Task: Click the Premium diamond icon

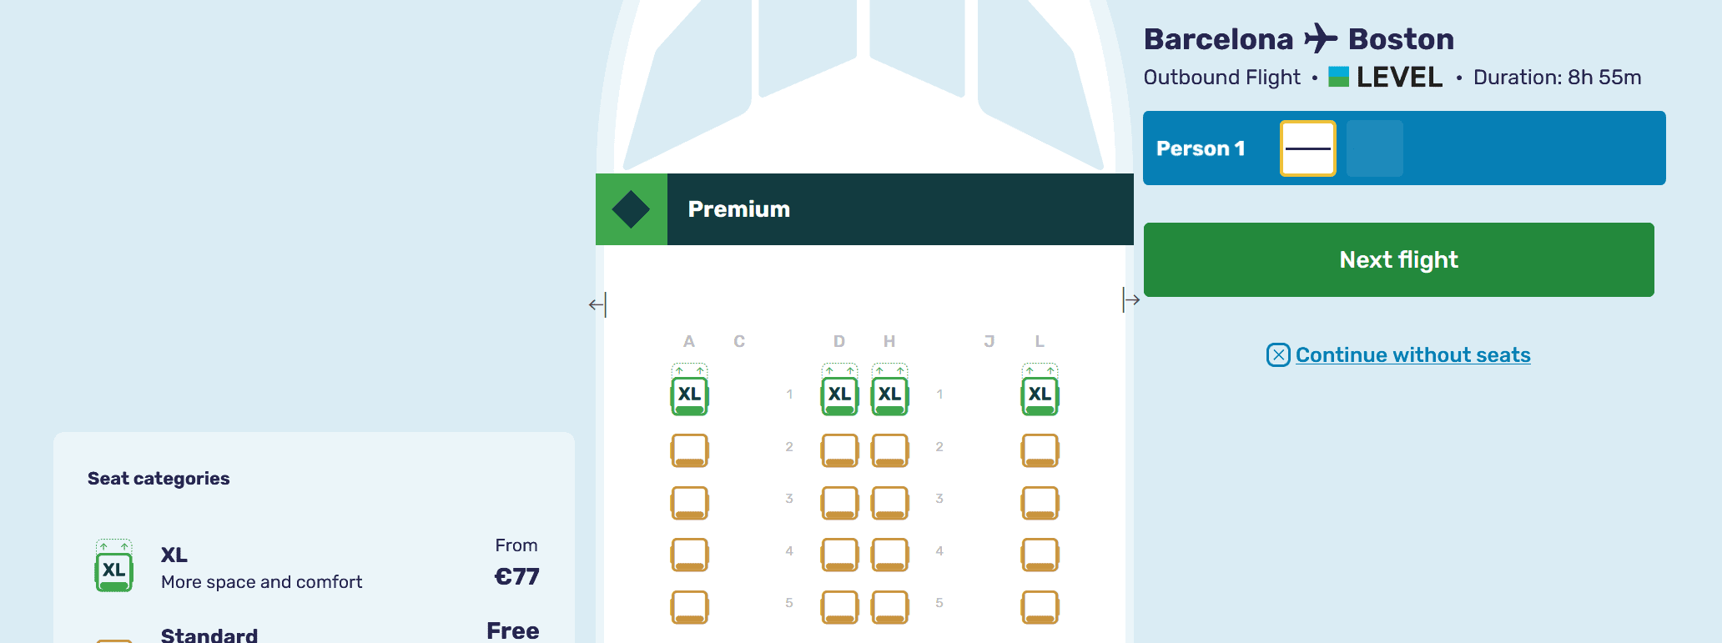Action: point(631,209)
